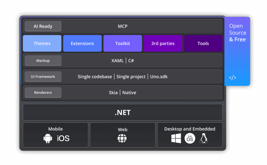
Task: Open the Toolkit tile
Action: [123, 44]
